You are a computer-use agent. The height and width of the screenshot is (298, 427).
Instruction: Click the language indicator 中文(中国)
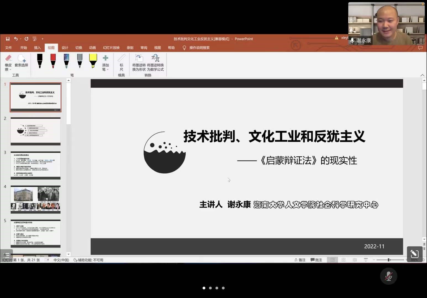61,260
